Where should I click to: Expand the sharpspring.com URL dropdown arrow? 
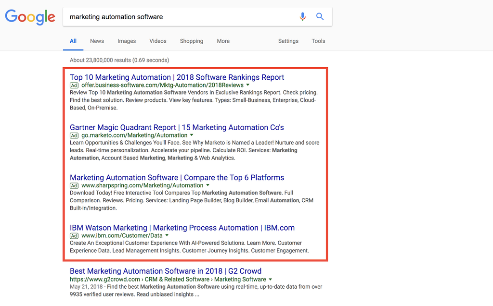click(x=208, y=185)
